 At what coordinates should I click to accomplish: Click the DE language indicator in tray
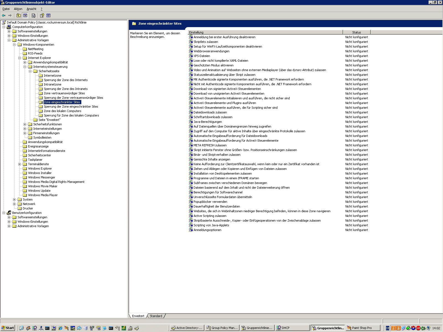click(388, 328)
